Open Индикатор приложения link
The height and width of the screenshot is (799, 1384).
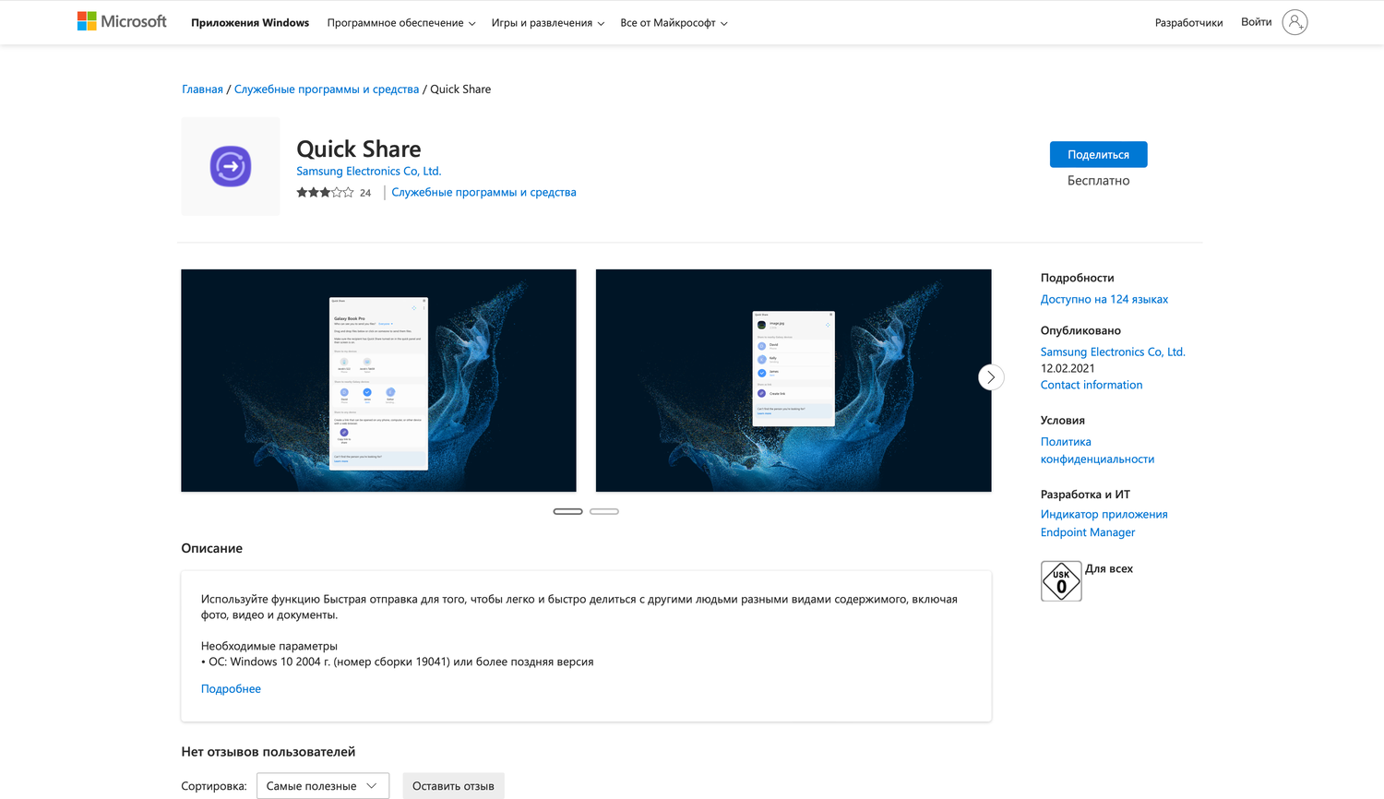point(1104,514)
